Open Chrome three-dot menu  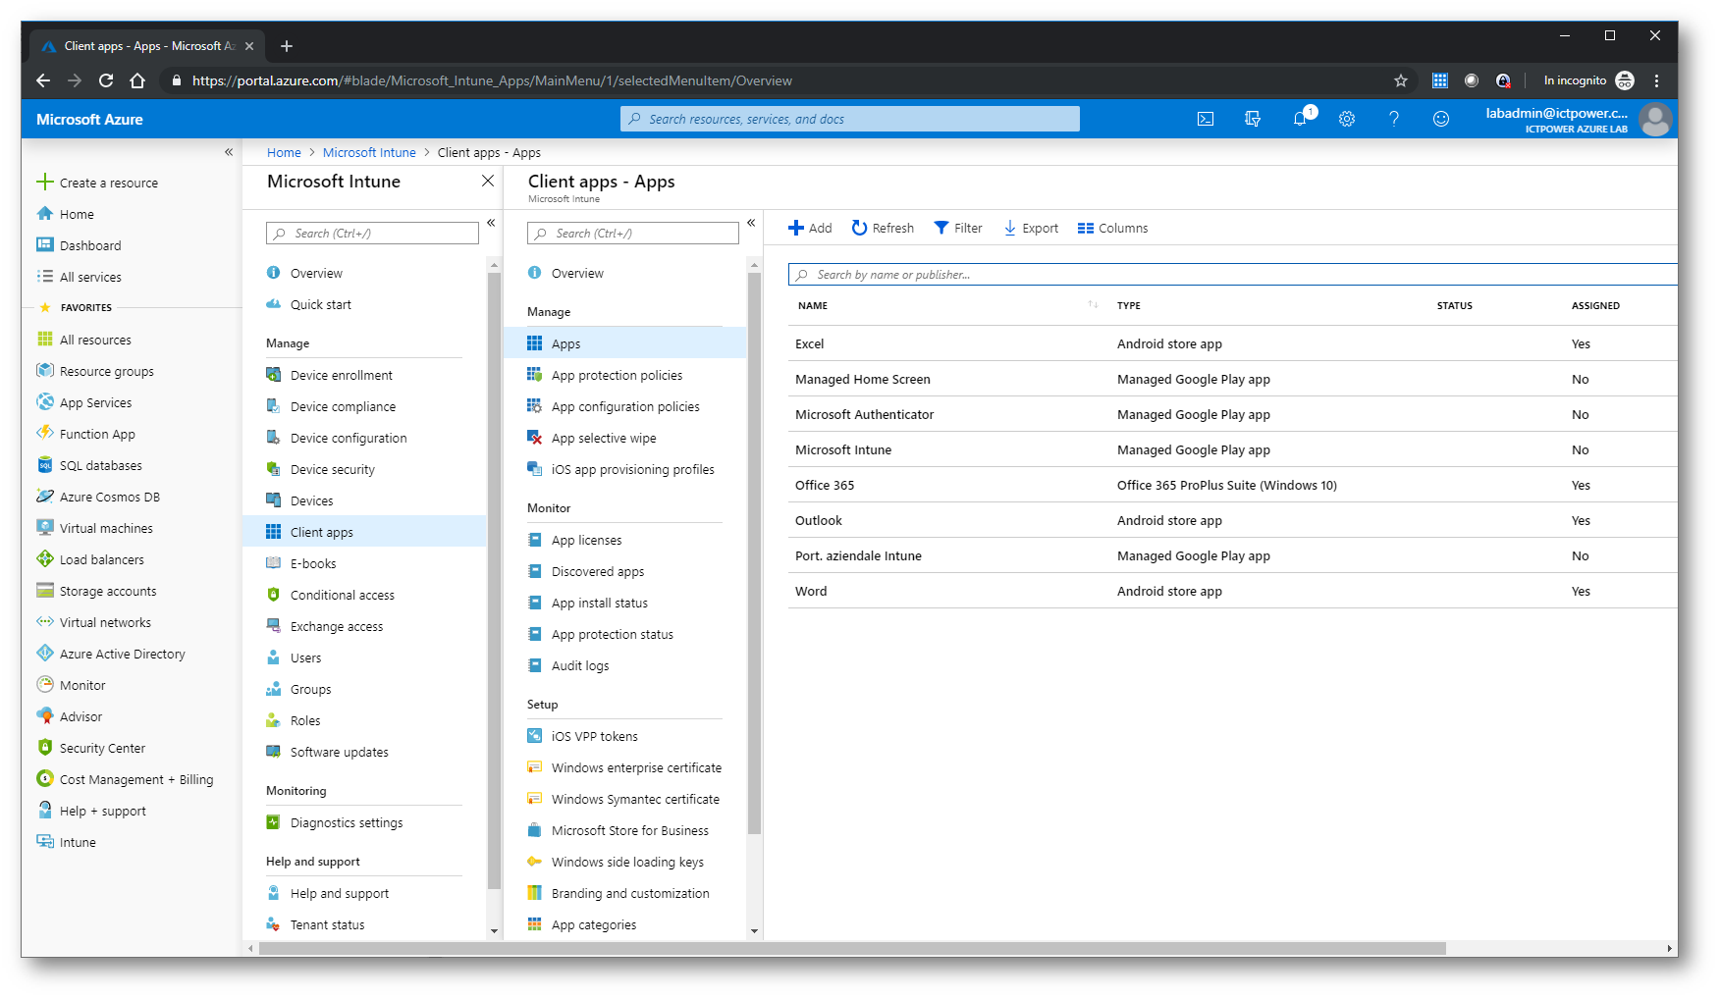(x=1656, y=80)
